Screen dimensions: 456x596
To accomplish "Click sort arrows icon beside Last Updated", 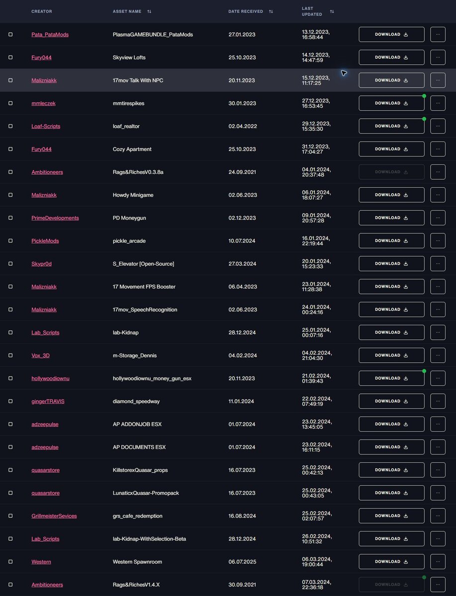I will (x=332, y=11).
